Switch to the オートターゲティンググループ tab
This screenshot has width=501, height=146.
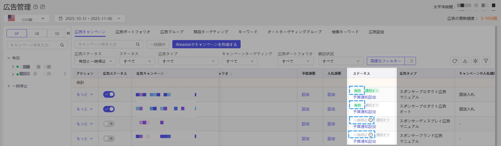294,32
